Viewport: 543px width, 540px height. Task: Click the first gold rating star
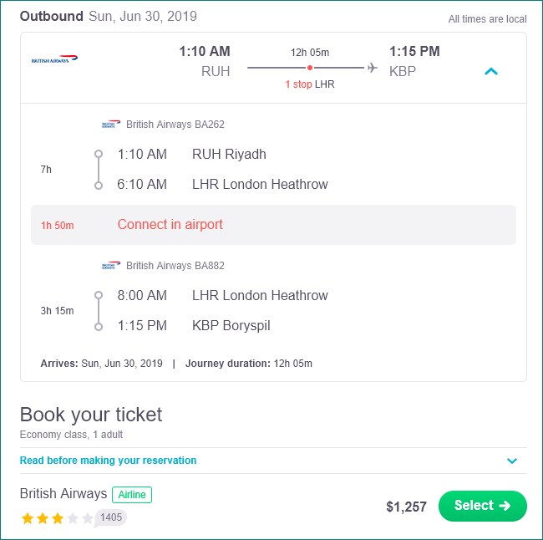[28, 518]
